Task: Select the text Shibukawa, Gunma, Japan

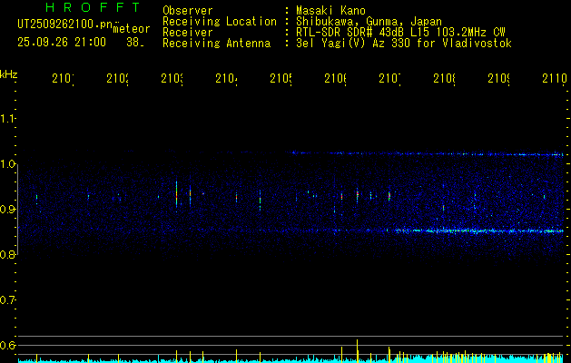Action: [369, 22]
